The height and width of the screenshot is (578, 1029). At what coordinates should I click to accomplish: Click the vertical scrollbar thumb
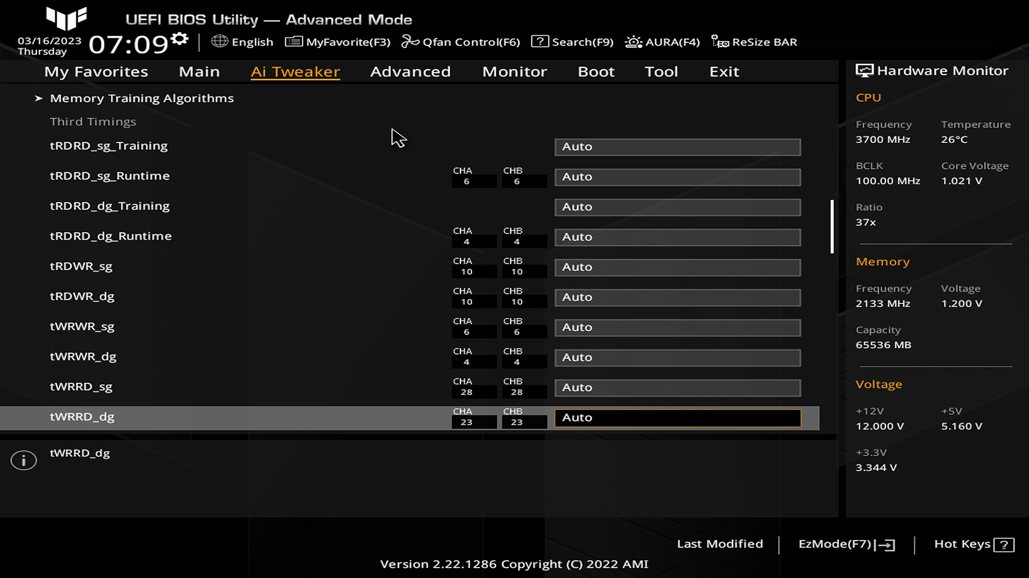tap(832, 227)
